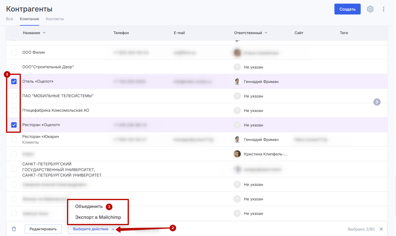Clear selection with the X icon
Image resolution: width=396 pixels, height=236 pixels.
pos(381,229)
